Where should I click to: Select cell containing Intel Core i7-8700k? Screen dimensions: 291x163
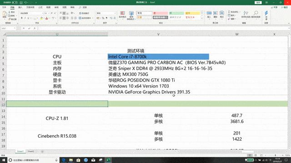pos(158,57)
